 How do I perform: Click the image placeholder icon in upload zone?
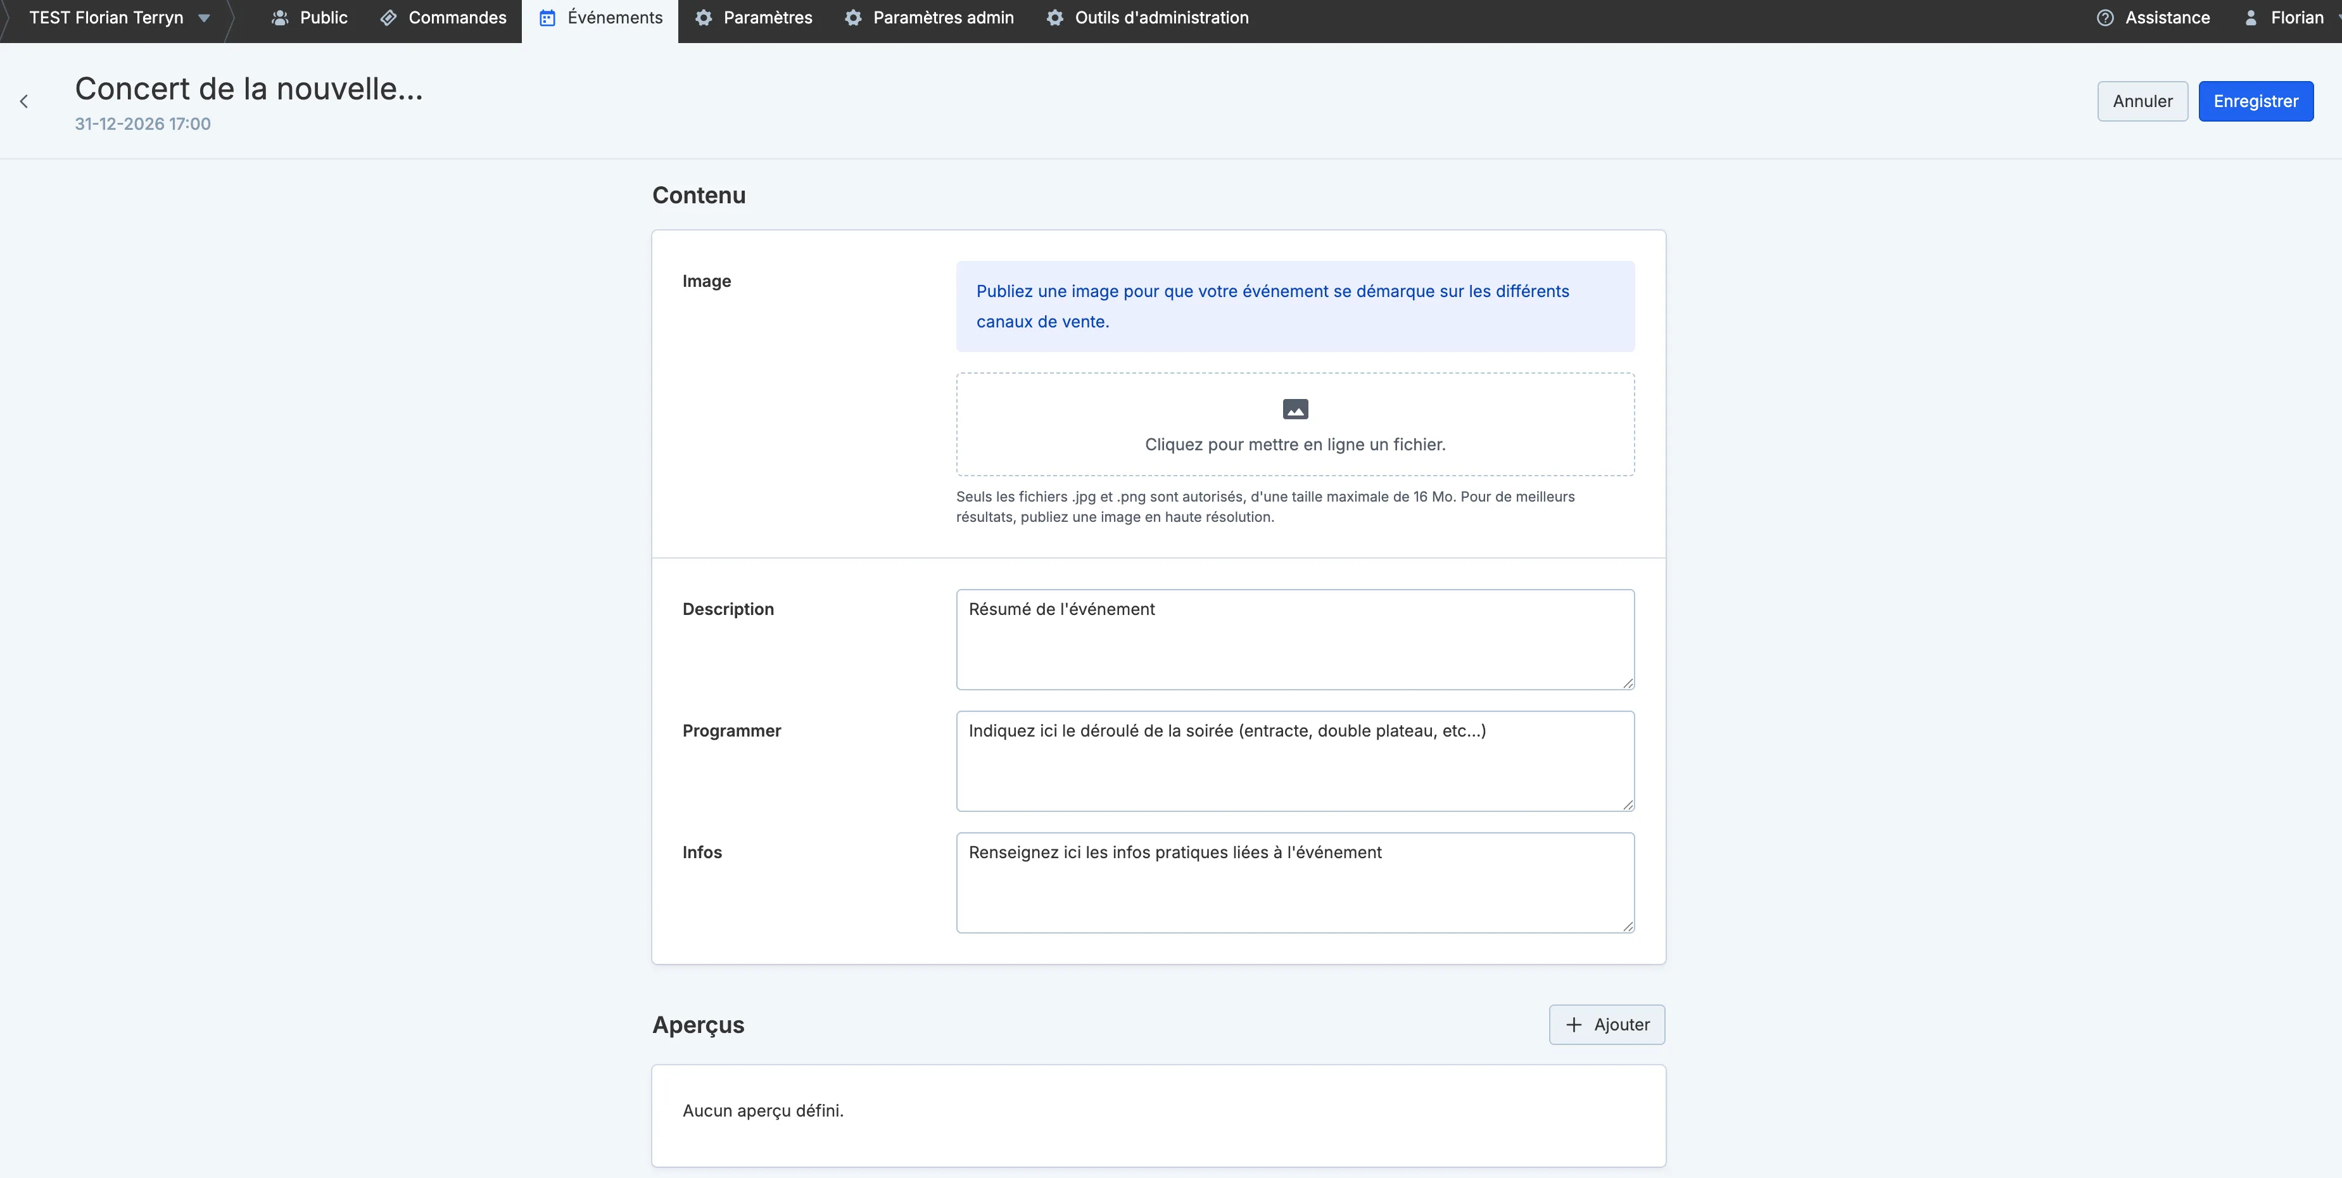pyautogui.click(x=1296, y=409)
